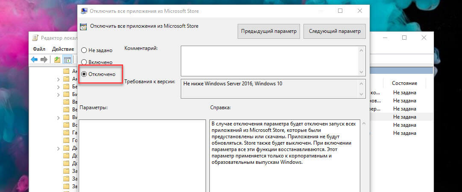This screenshot has width=462, height=192.
Task: Click the up scroll arrow of the "Справка" help pane
Action: (363, 123)
